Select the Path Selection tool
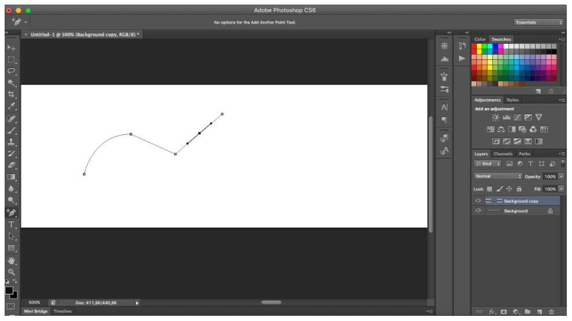Viewport: 572px width, 321px height. coord(12,236)
